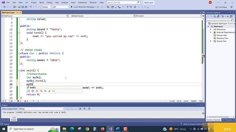Go to previous issue up arrow
The width and height of the screenshot is (236, 132).
tap(34, 101)
